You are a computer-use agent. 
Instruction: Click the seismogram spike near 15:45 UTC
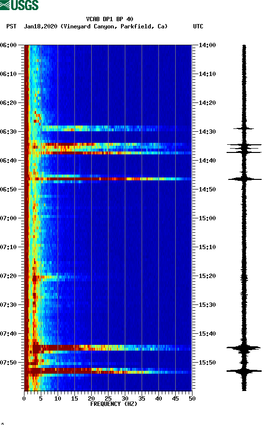pos(244,348)
